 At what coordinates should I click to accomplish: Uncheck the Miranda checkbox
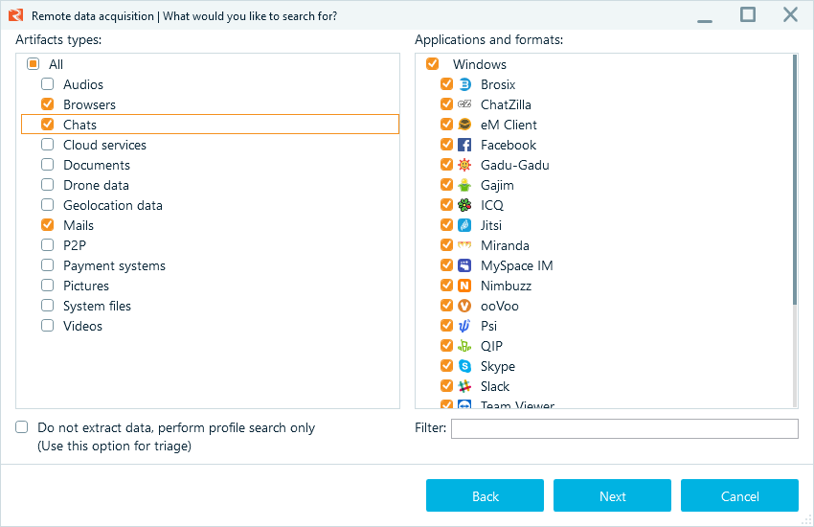(446, 245)
